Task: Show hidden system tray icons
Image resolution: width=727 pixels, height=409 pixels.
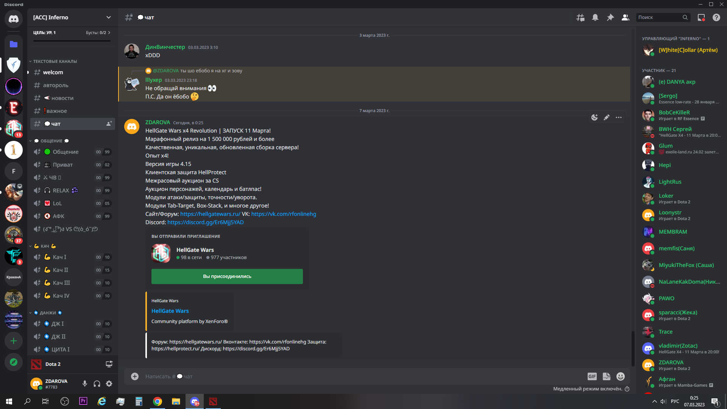Action: [x=654, y=401]
